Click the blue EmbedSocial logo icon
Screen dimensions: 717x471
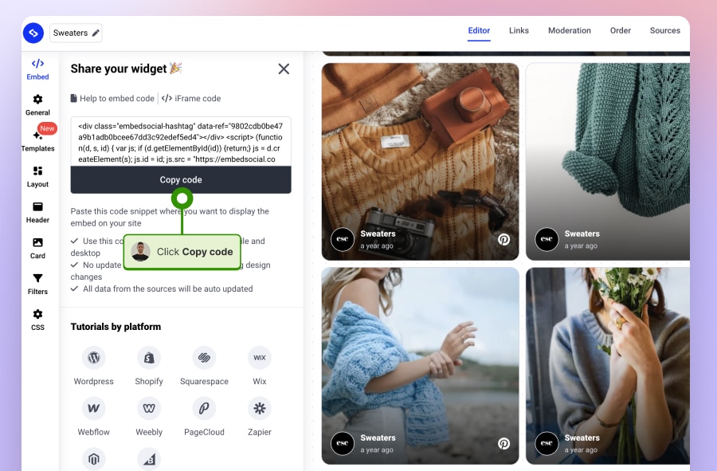pos(33,33)
